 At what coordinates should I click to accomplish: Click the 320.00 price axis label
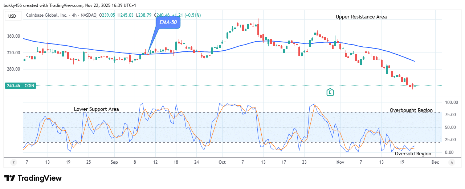[x=13, y=53]
